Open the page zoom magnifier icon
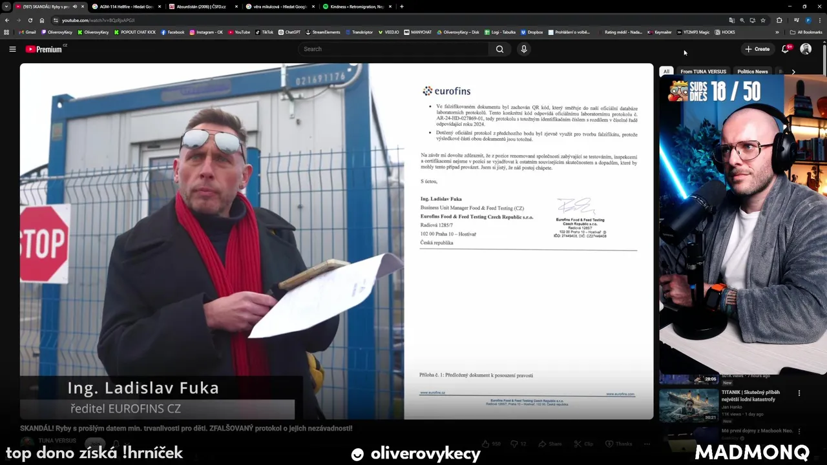827x465 pixels. coord(742,20)
